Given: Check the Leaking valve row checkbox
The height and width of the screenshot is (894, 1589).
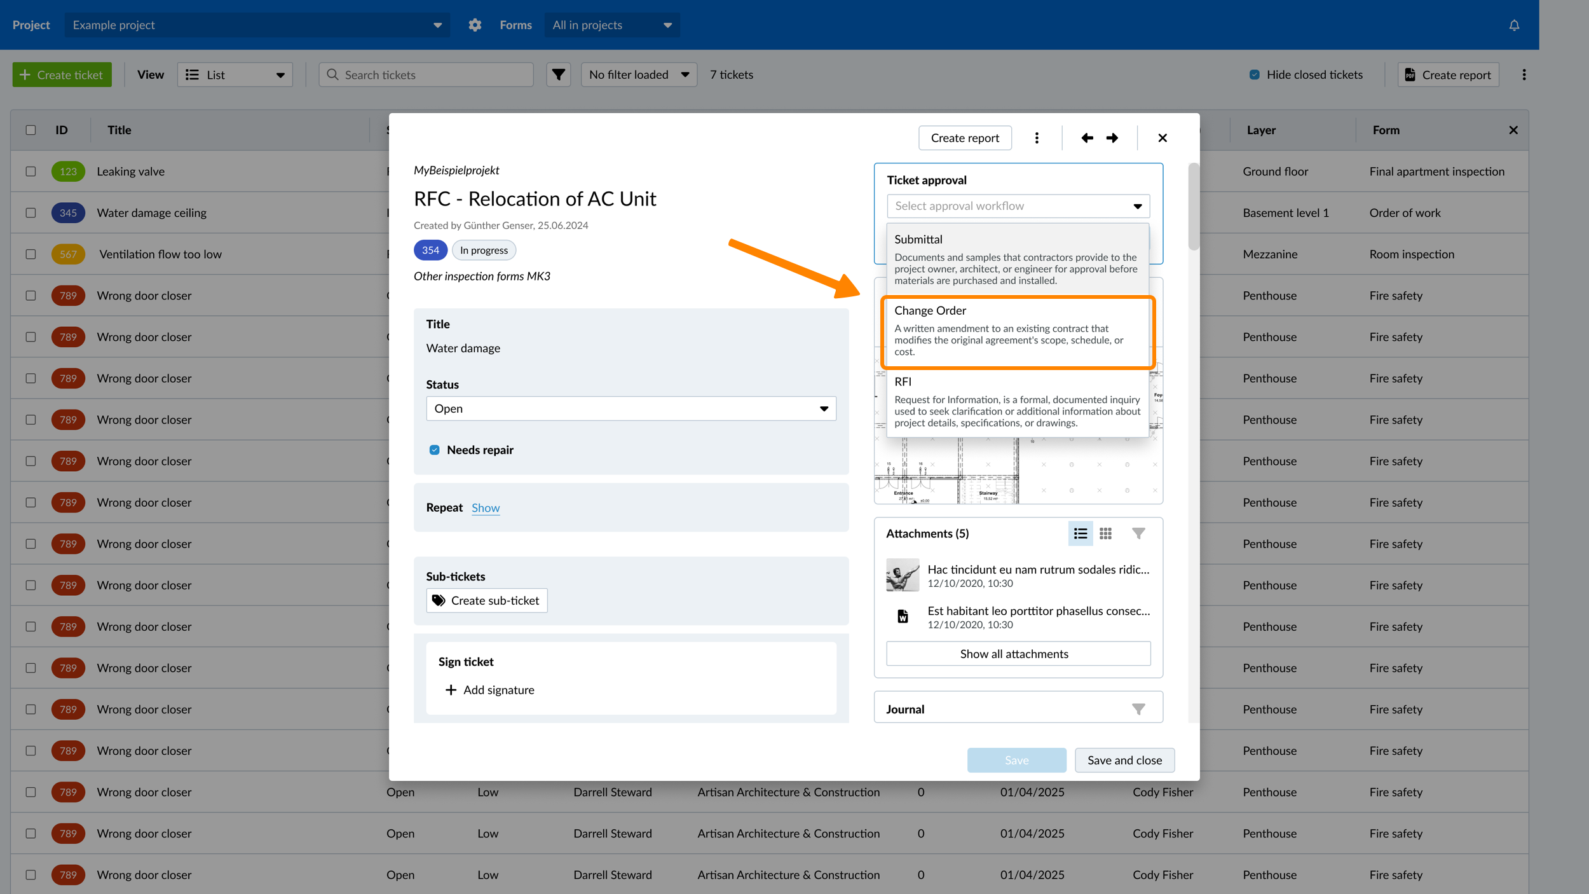Looking at the screenshot, I should coord(31,171).
